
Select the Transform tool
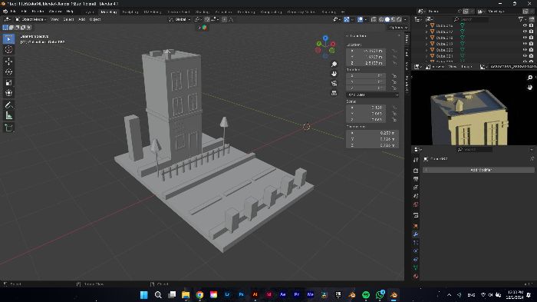pos(9,93)
